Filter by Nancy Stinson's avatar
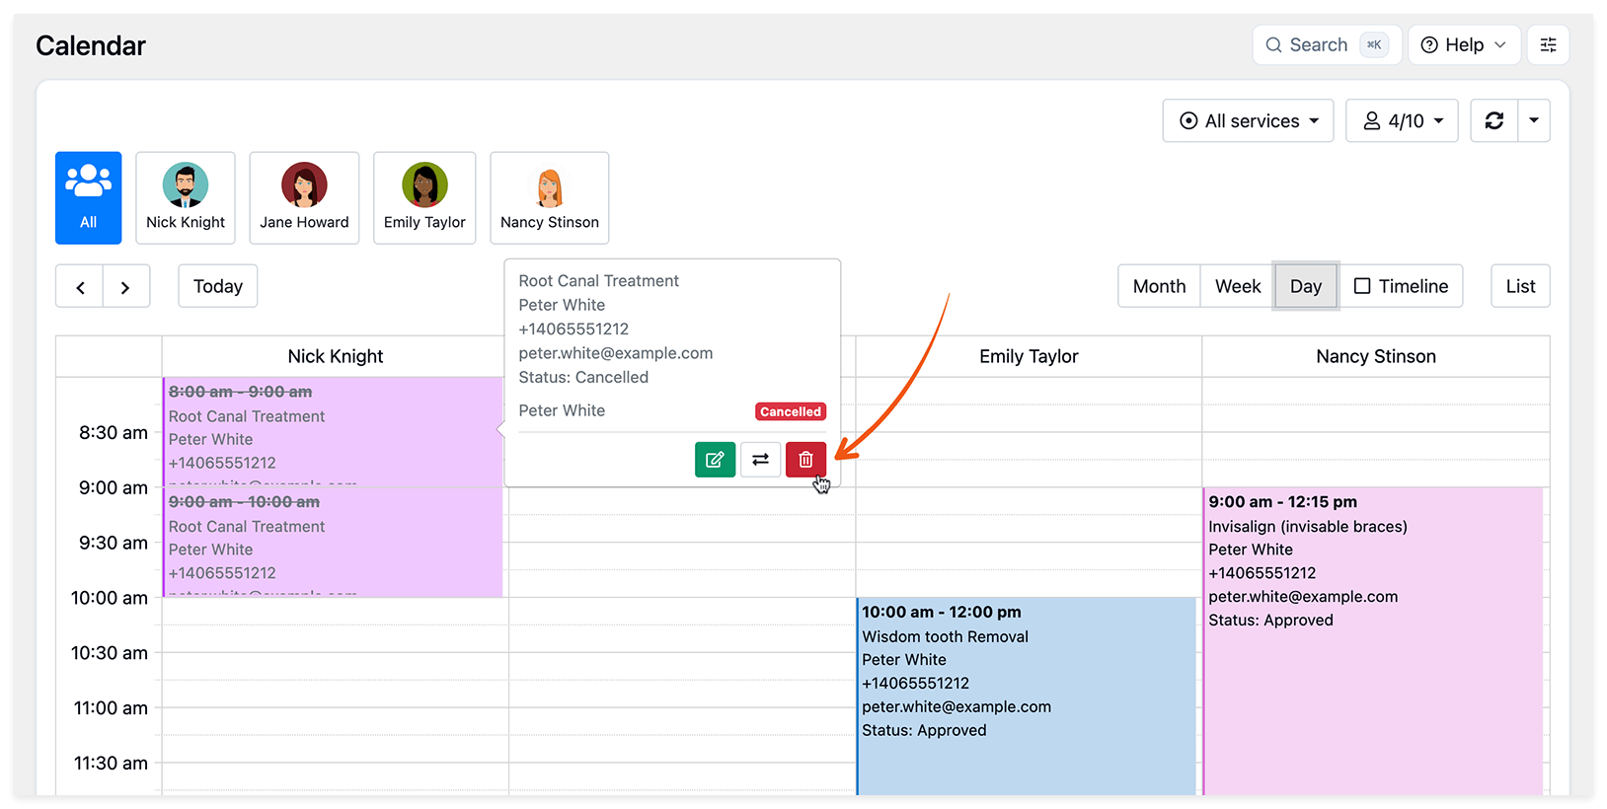This screenshot has width=1607, height=809. tap(550, 198)
